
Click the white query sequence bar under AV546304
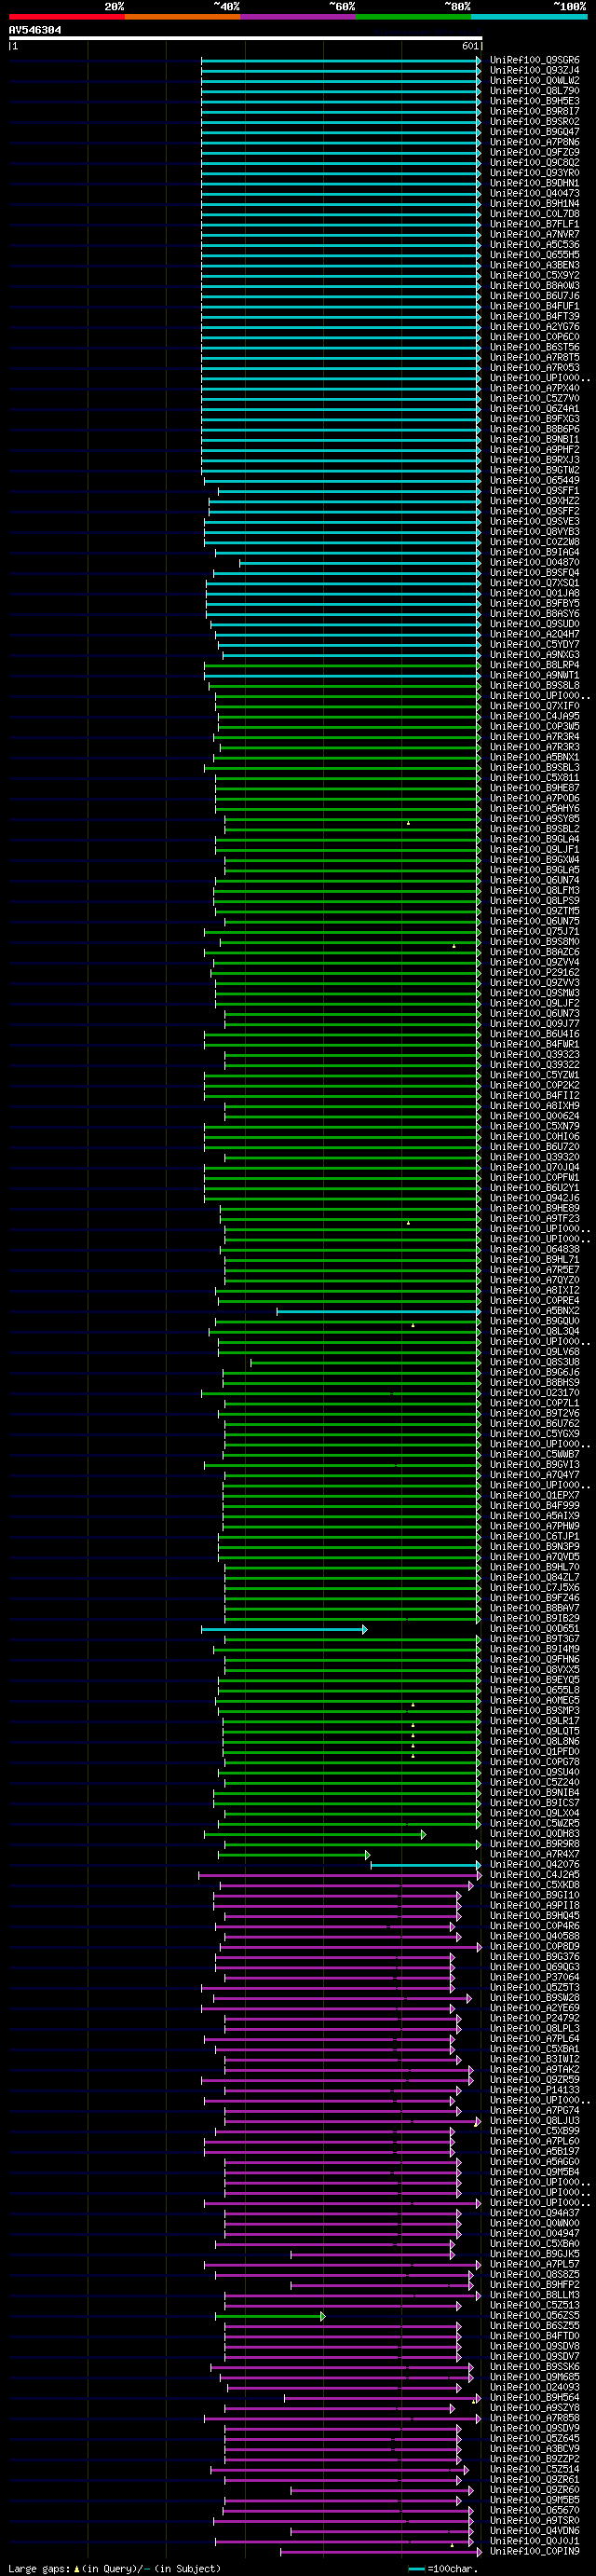(x=245, y=38)
